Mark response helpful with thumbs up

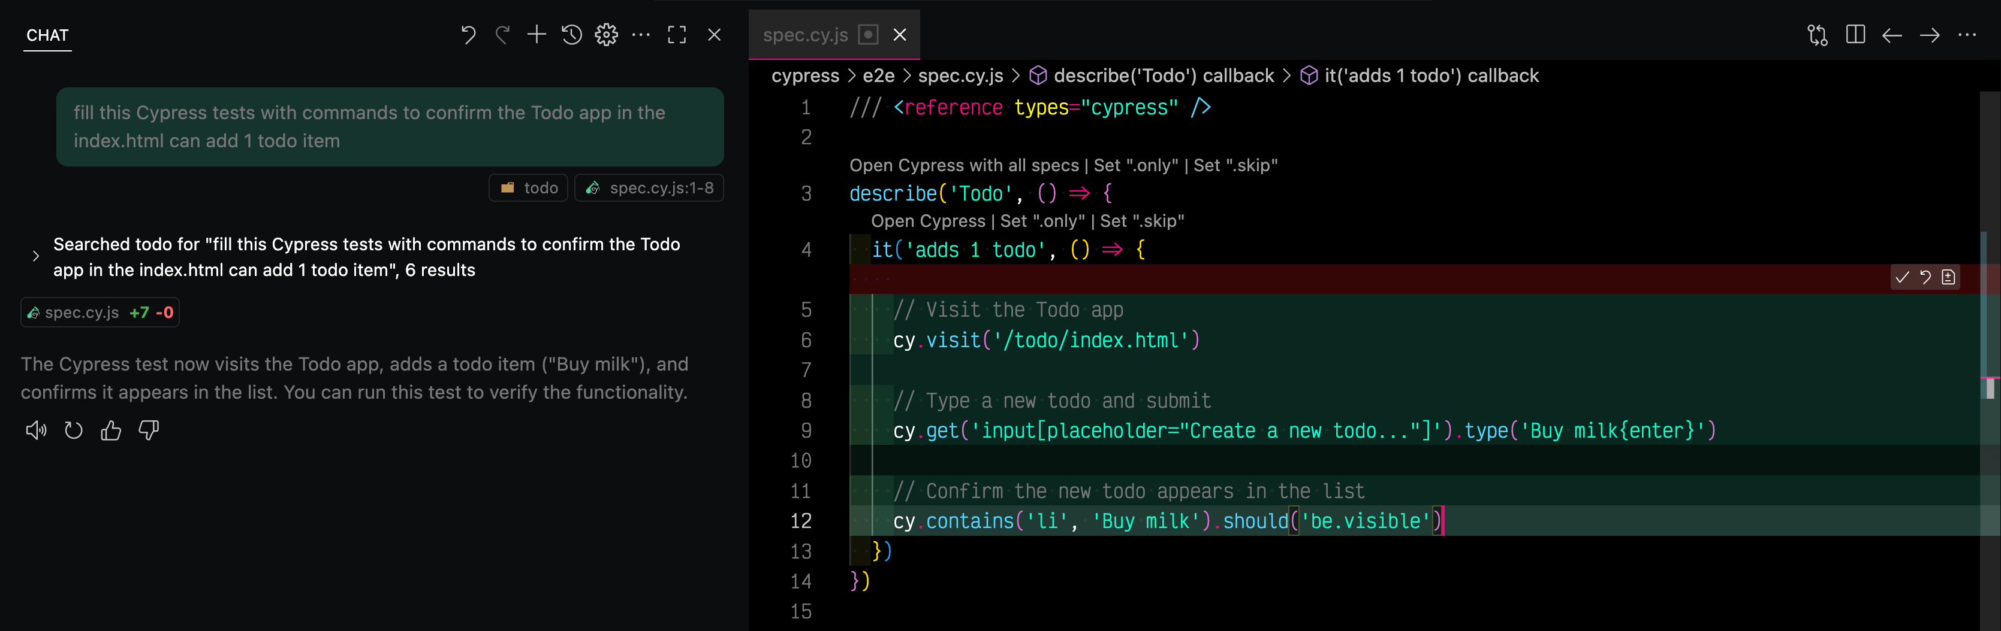(x=111, y=430)
